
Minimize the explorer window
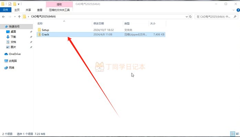(216, 4)
